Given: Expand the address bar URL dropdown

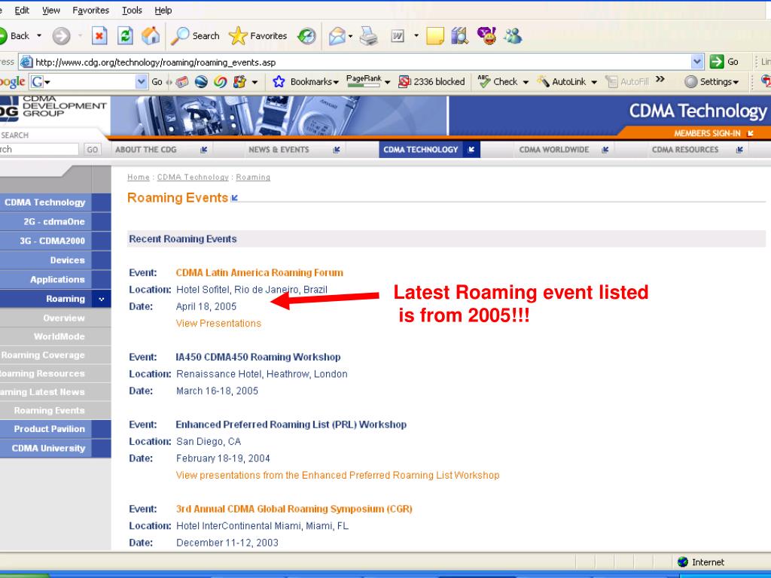Looking at the screenshot, I should [696, 62].
